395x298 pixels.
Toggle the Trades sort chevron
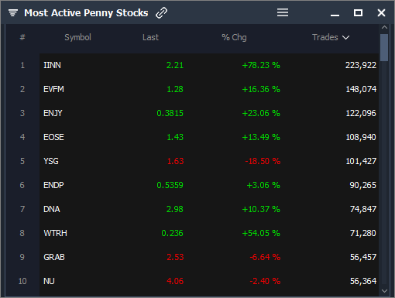click(x=345, y=38)
